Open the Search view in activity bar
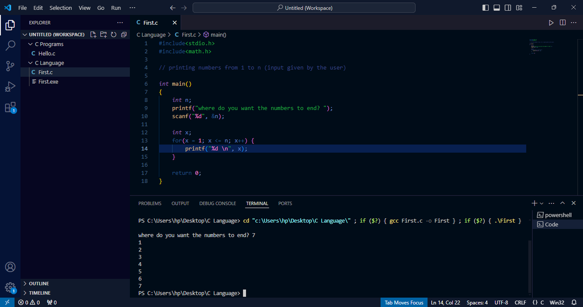Image resolution: width=583 pixels, height=307 pixels. [10, 46]
